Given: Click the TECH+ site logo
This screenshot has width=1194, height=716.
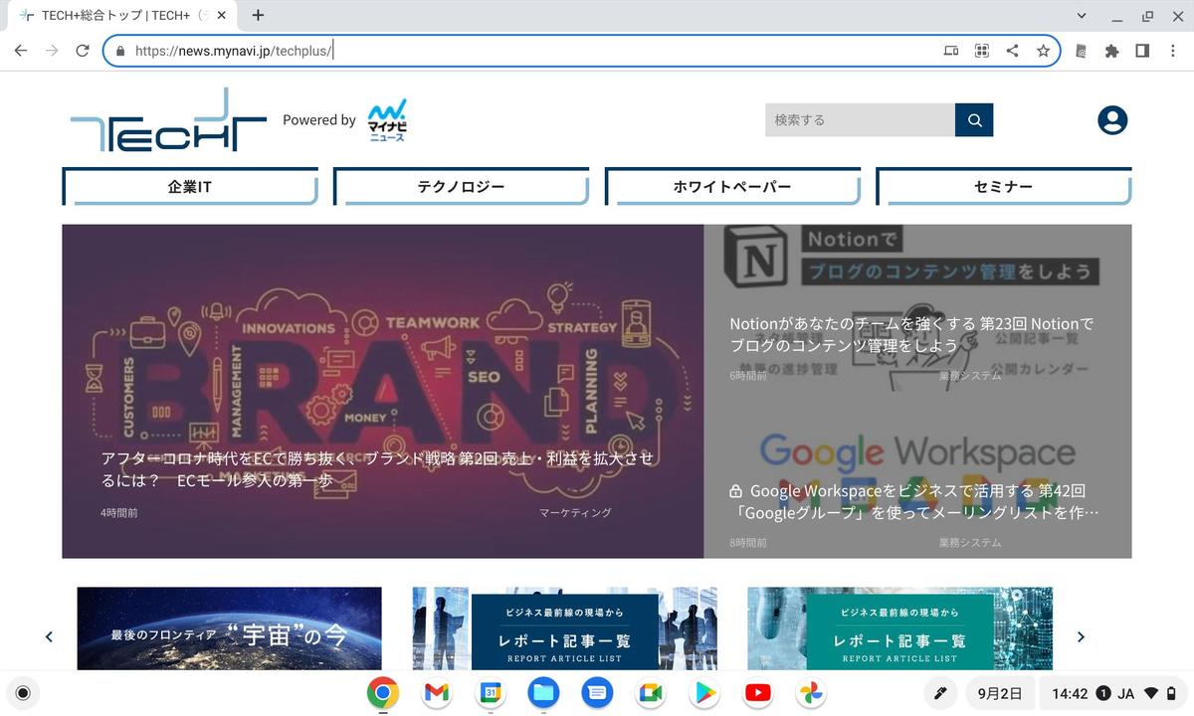Looking at the screenshot, I should tap(168, 120).
